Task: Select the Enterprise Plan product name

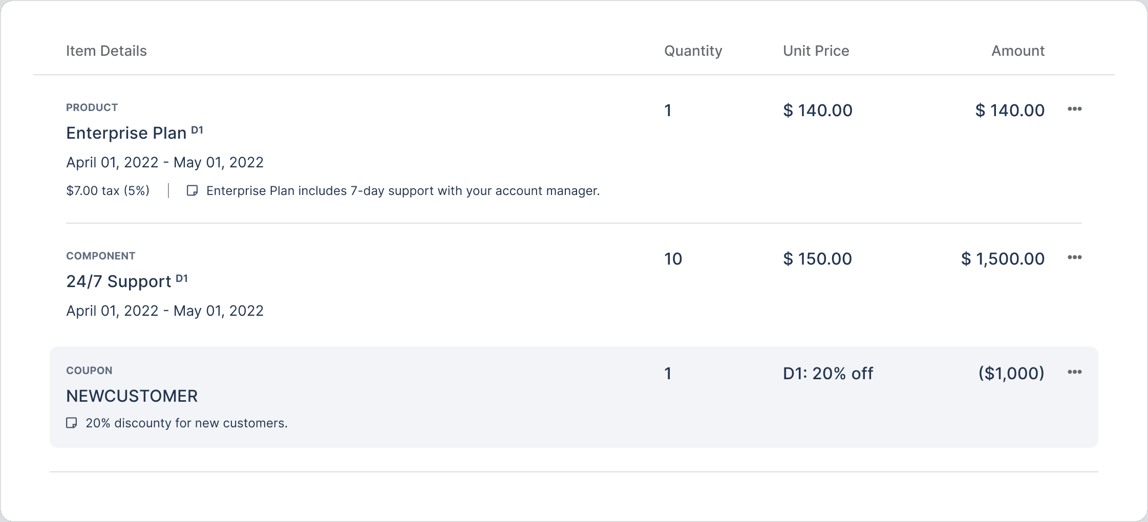Action: (x=126, y=133)
